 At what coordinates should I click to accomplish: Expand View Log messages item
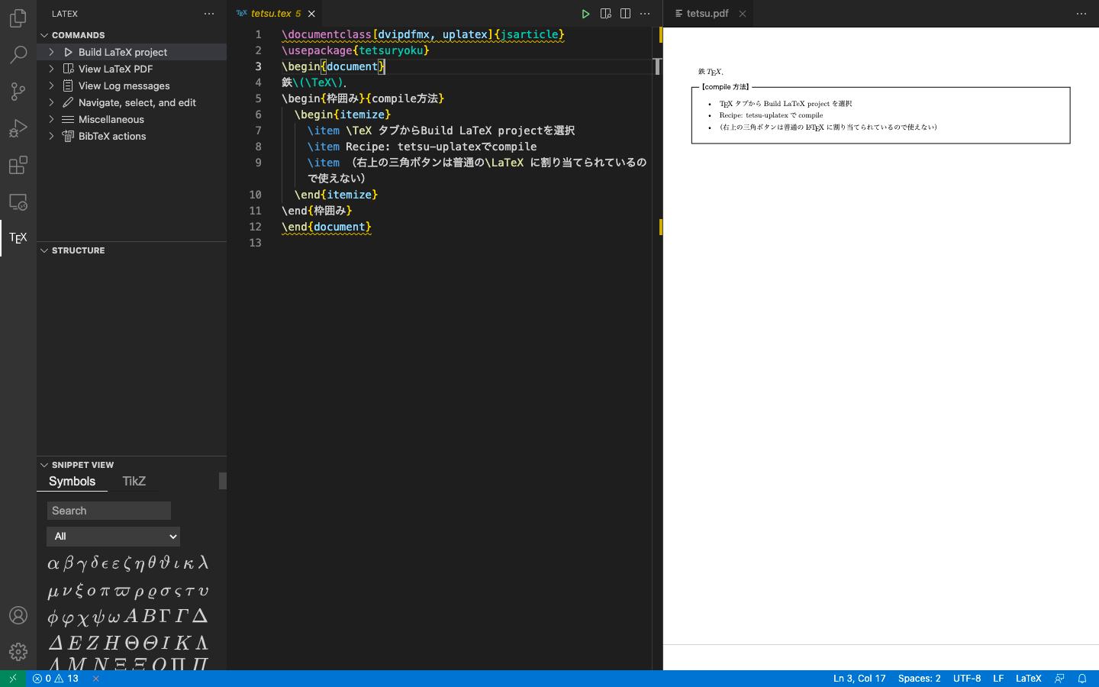pyautogui.click(x=51, y=85)
